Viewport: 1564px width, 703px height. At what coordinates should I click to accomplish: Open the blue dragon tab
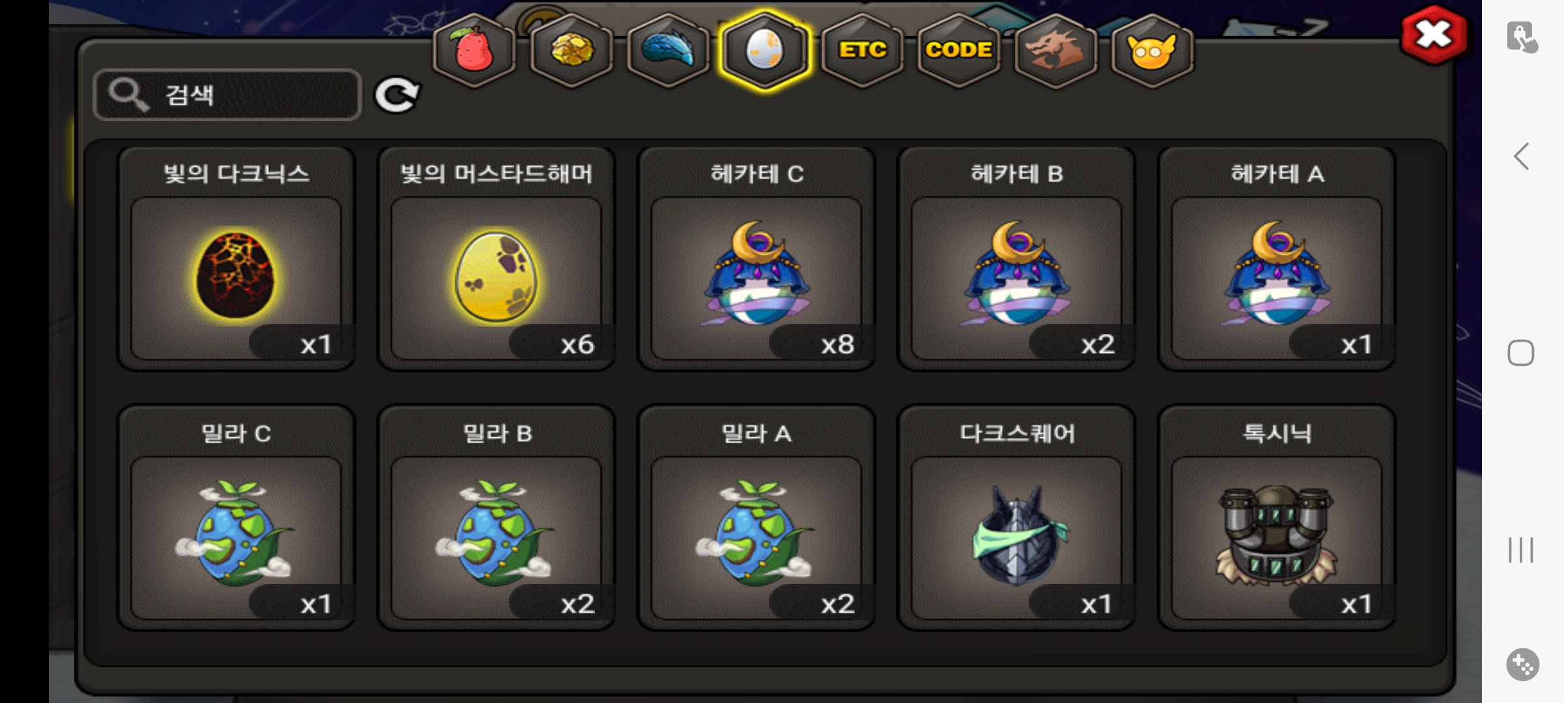(667, 51)
